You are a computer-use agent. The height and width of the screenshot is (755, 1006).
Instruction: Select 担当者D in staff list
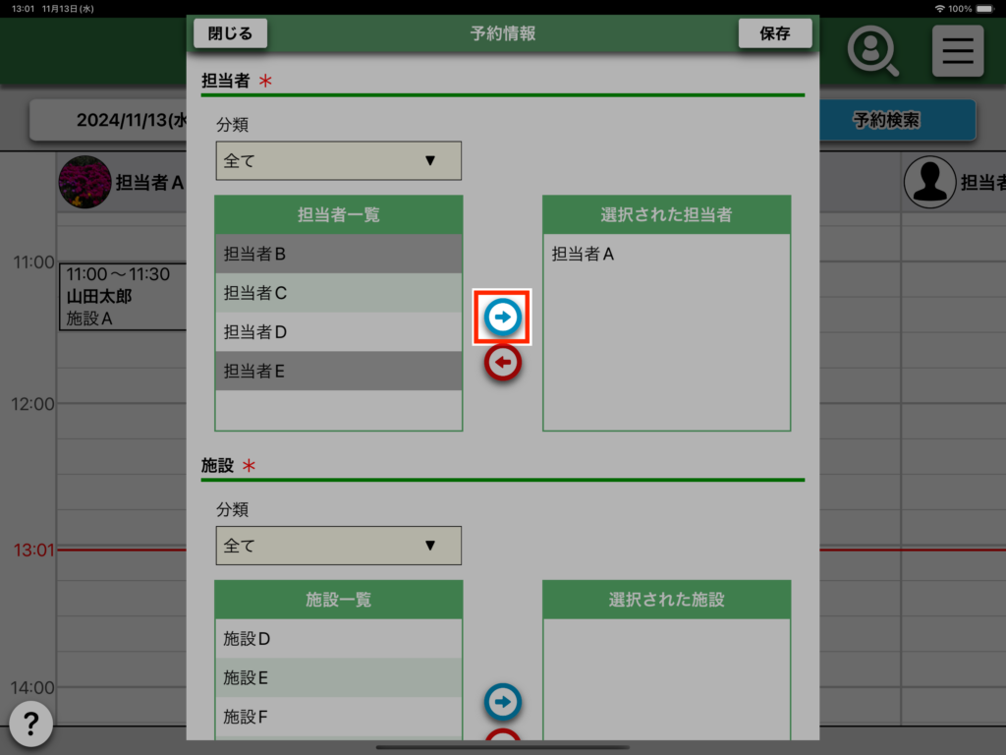pyautogui.click(x=338, y=332)
